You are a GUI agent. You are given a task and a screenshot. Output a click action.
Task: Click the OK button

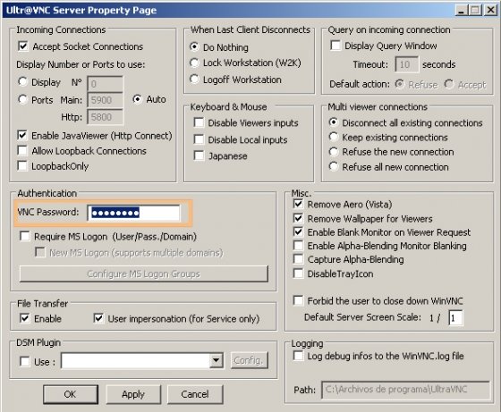click(71, 394)
